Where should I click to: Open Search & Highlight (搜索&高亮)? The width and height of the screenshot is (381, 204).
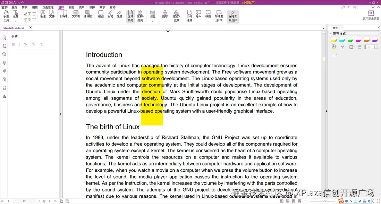pos(140,16)
